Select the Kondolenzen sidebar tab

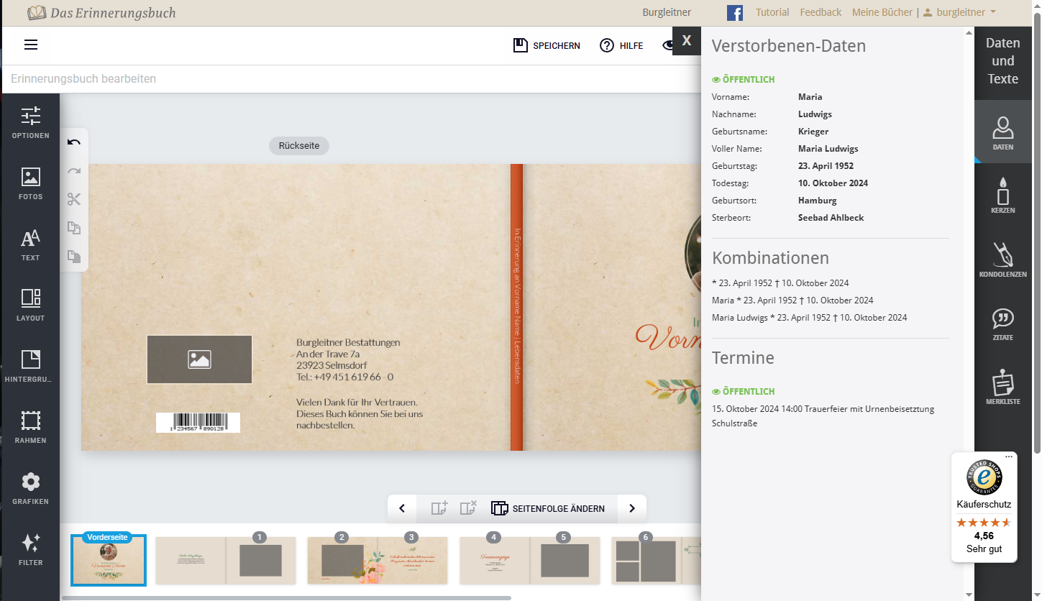(x=1002, y=260)
